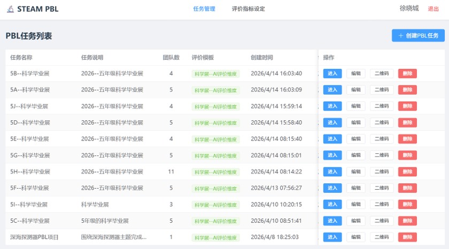Log out with 退出 link
The image size is (449, 249).
[433, 9]
